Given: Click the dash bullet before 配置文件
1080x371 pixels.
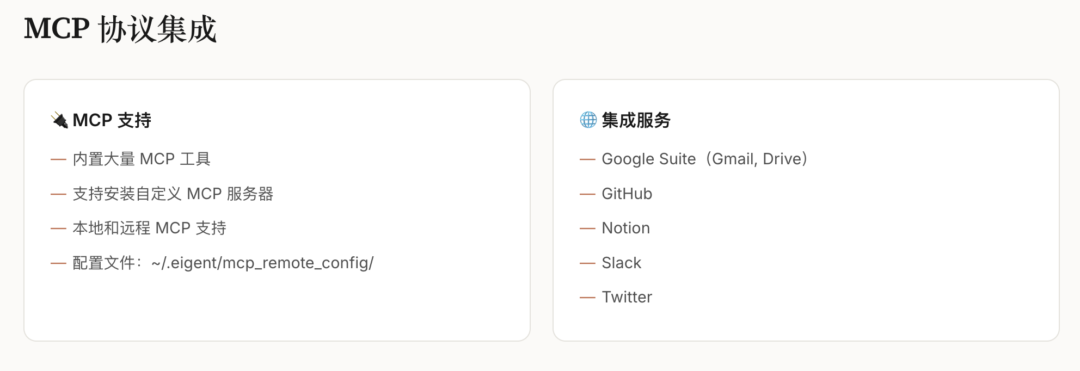Looking at the screenshot, I should 58,263.
